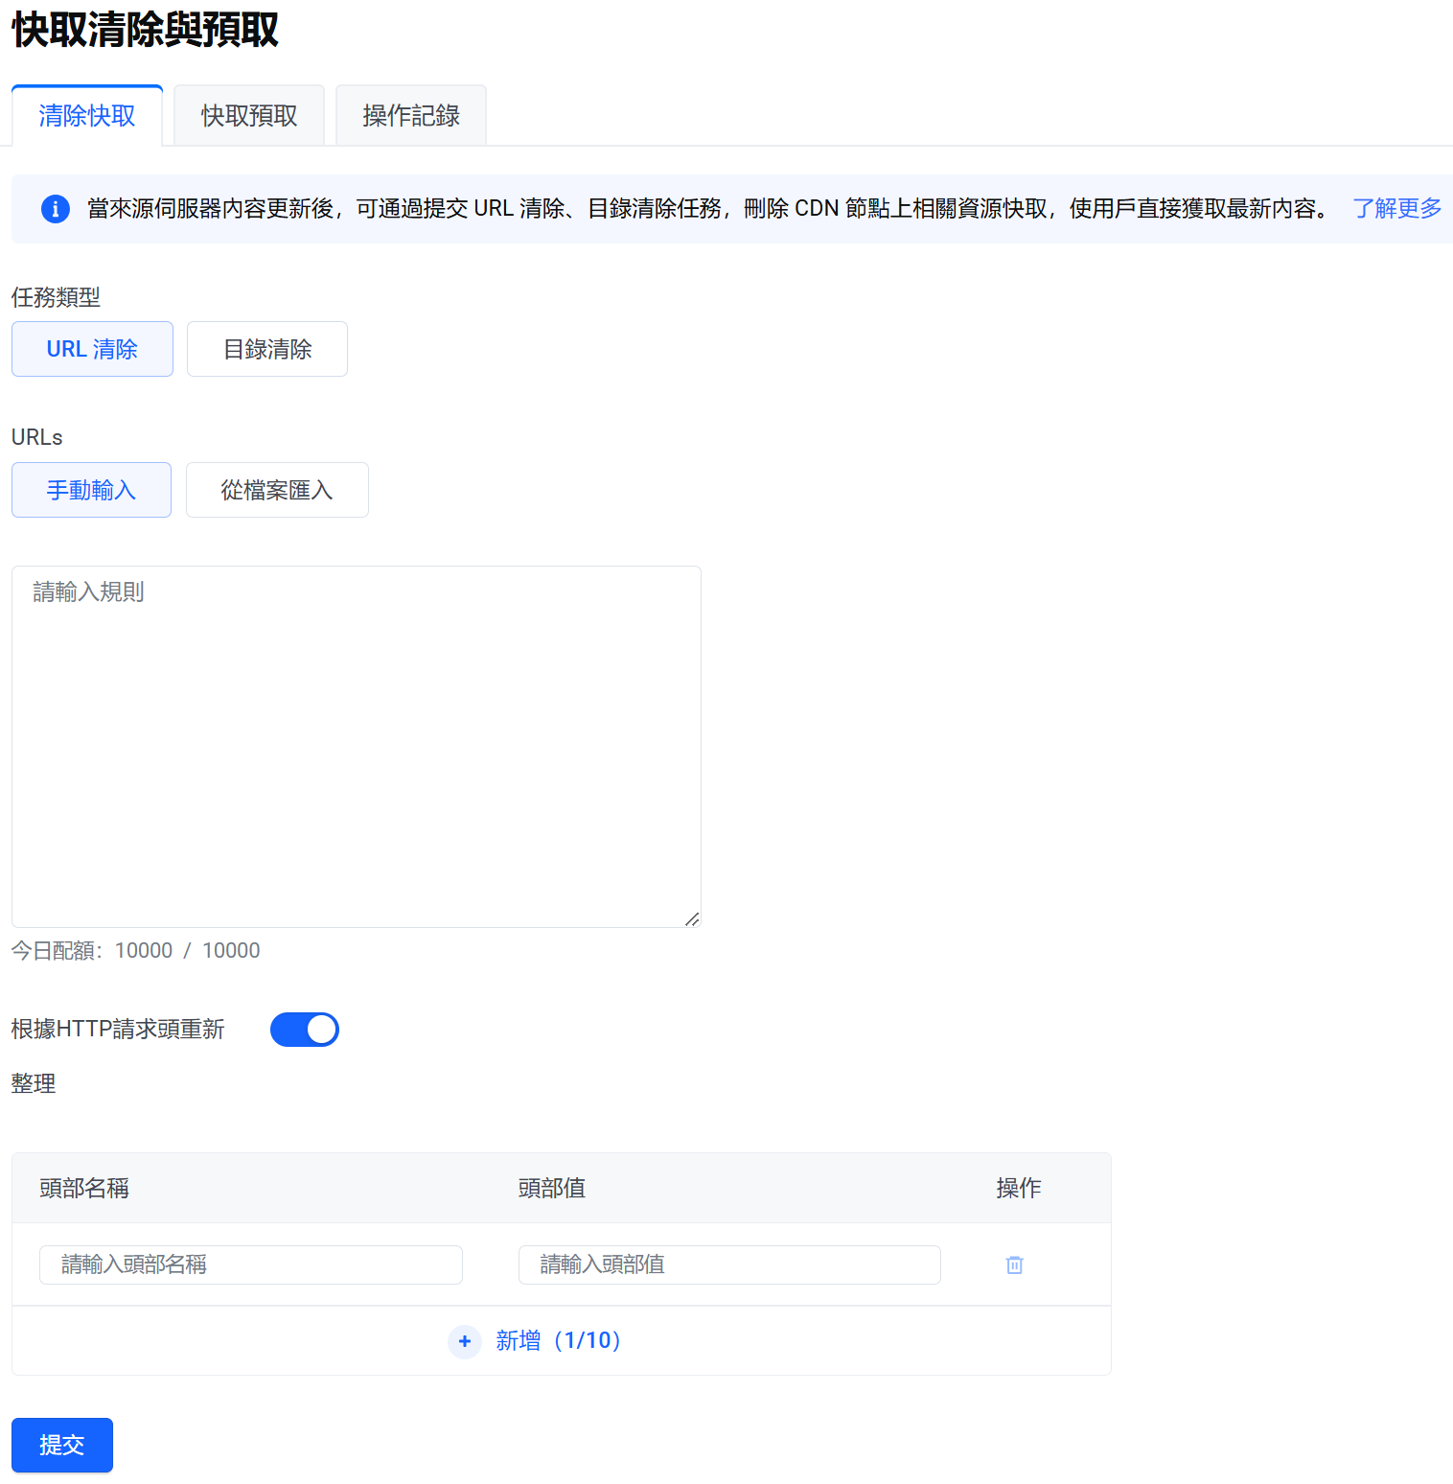
Task: Click the 今日配額 quota text
Action: coord(135,950)
